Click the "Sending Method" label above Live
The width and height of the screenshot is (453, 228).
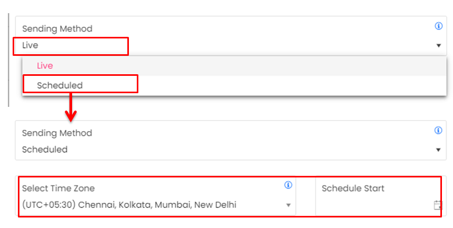[x=57, y=29]
